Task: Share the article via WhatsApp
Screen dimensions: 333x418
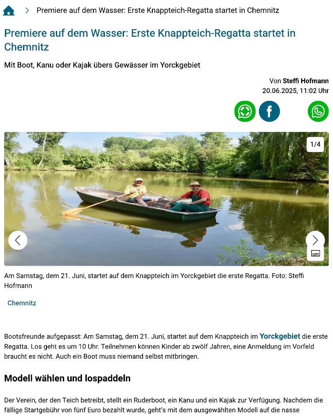Action: (x=318, y=111)
